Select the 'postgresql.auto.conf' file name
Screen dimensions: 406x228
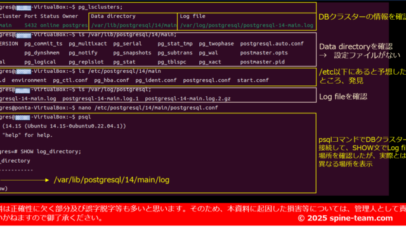pyautogui.click(x=272, y=44)
